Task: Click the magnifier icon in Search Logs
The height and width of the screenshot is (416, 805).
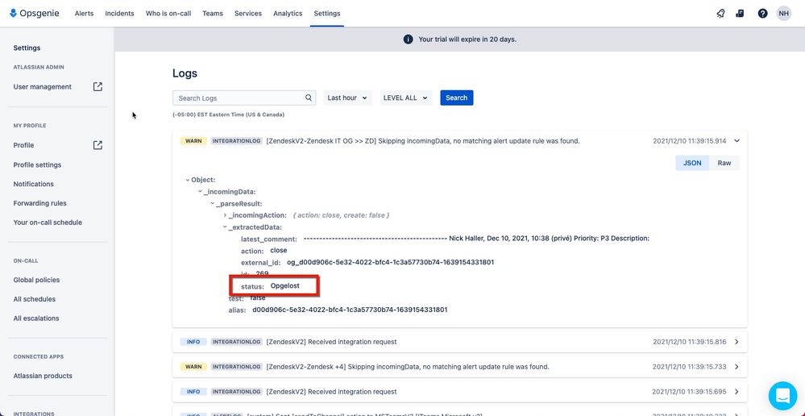Action: click(309, 98)
